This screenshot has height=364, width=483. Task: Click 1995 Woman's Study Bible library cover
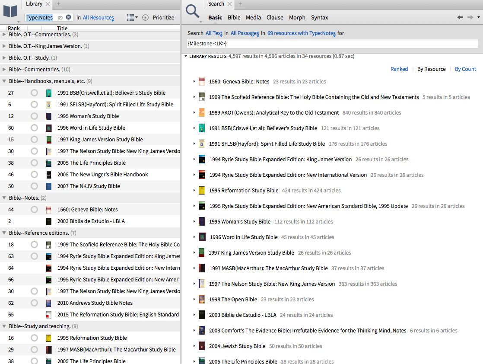point(49,116)
